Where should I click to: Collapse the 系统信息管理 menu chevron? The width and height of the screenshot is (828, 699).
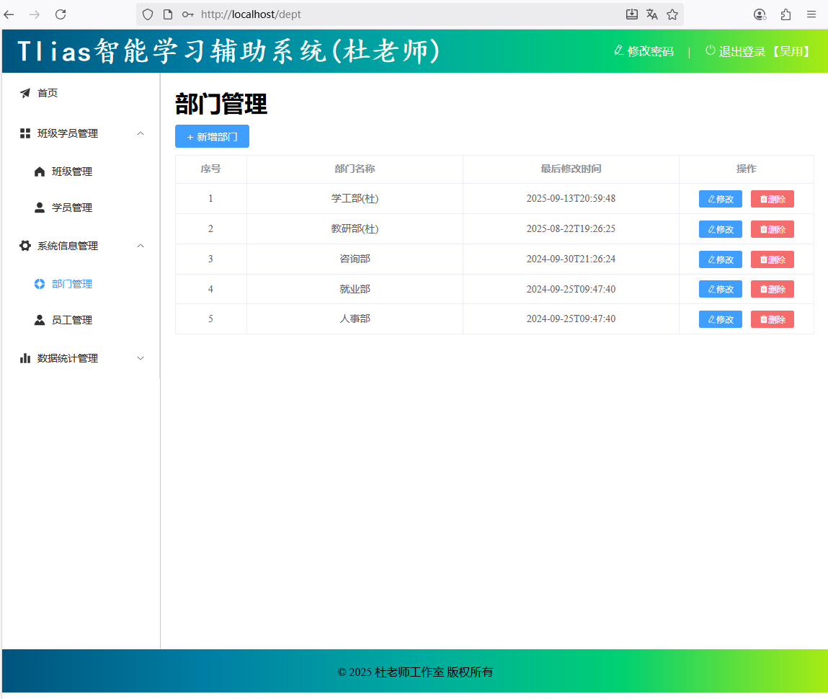pyautogui.click(x=141, y=246)
